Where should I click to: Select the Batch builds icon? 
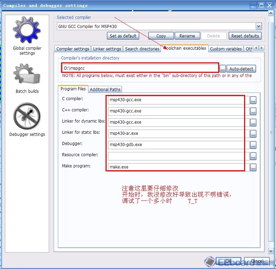[x=27, y=75]
